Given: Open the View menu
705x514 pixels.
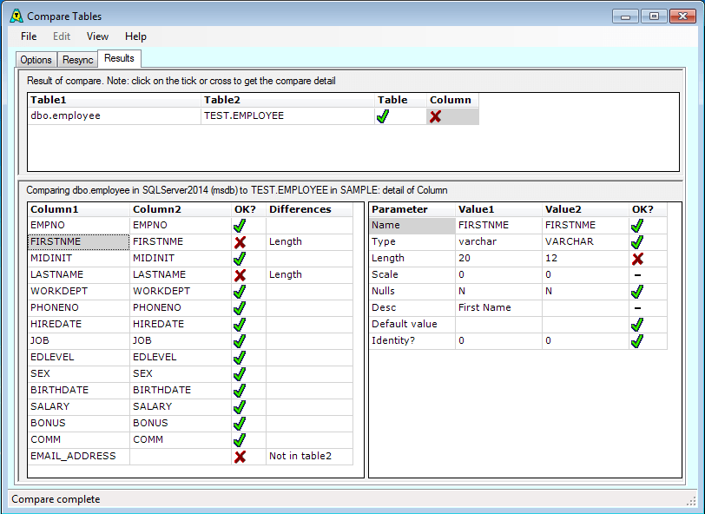Looking at the screenshot, I should pos(97,36).
